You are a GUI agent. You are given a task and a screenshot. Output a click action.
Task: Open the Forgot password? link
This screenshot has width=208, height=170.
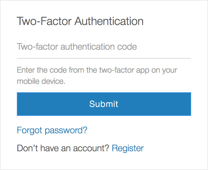pos(52,130)
